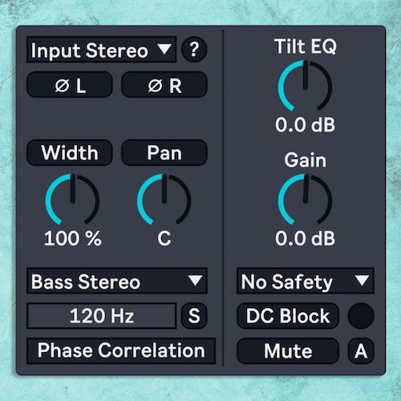Viewport: 401px width, 401px height.
Task: Click the Phase Correlation display
Action: click(x=121, y=350)
